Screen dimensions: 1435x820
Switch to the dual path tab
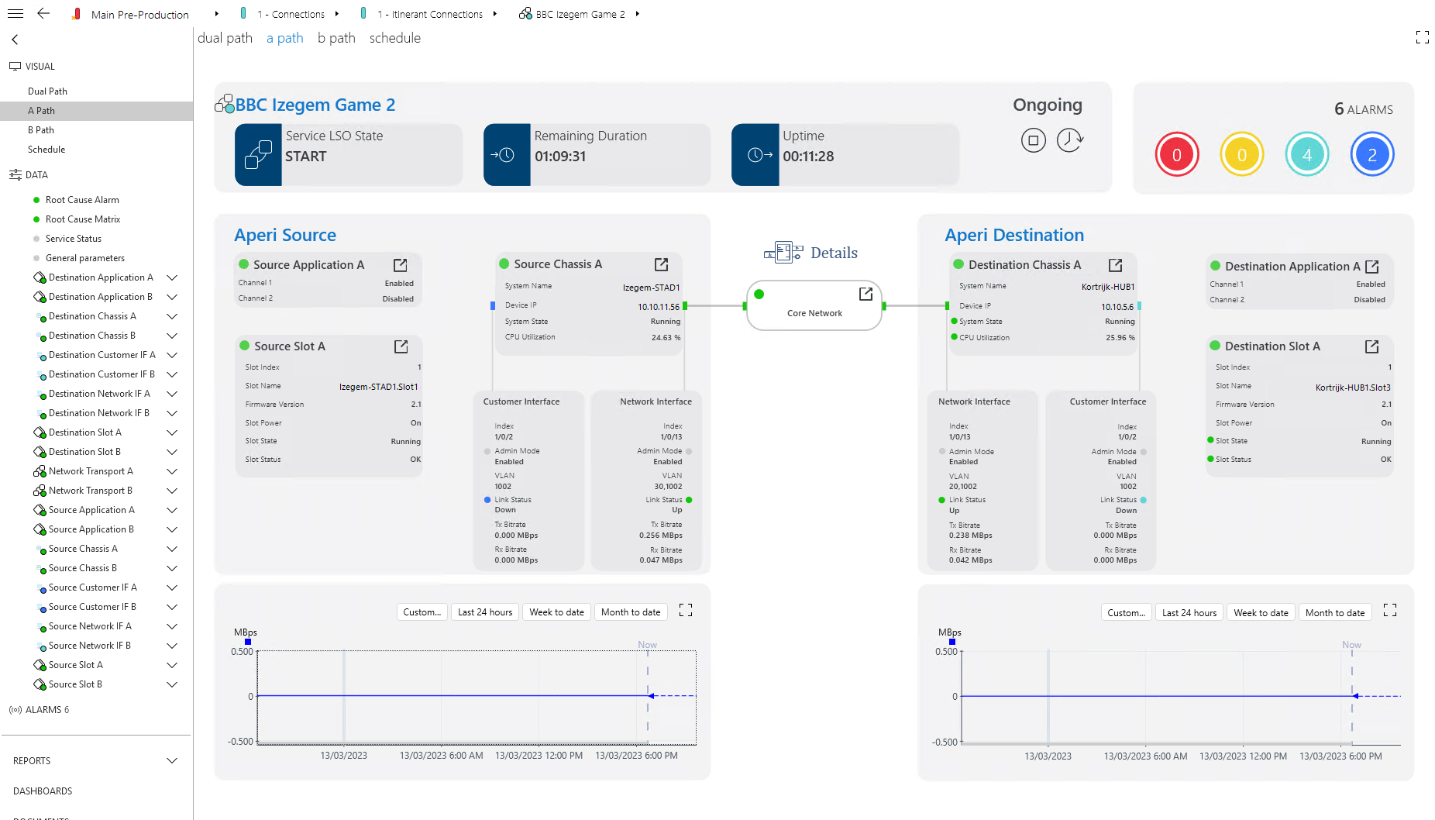click(225, 38)
